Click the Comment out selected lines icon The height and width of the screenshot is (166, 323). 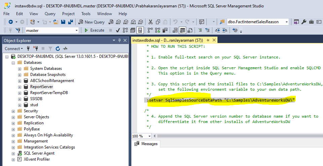200,31
